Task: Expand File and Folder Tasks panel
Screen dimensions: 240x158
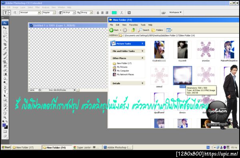Action: 142,51
